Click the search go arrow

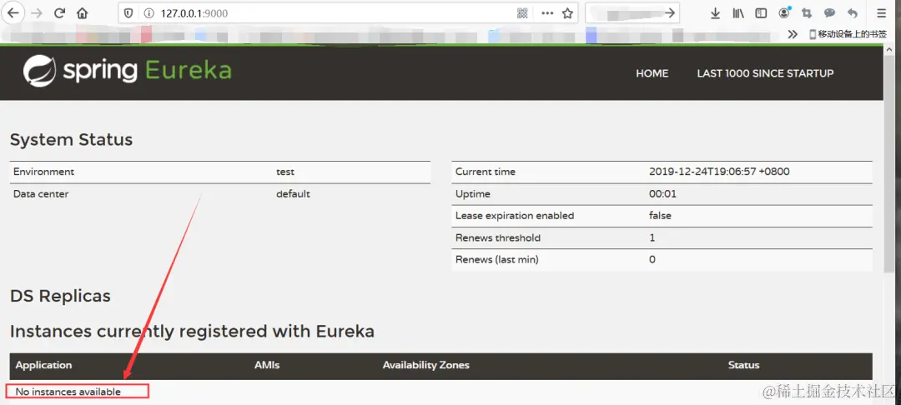coord(669,13)
